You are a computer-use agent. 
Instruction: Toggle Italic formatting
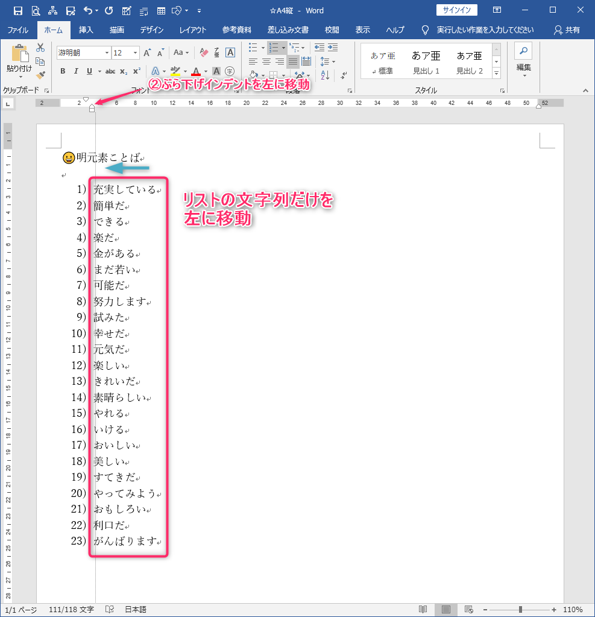point(76,71)
